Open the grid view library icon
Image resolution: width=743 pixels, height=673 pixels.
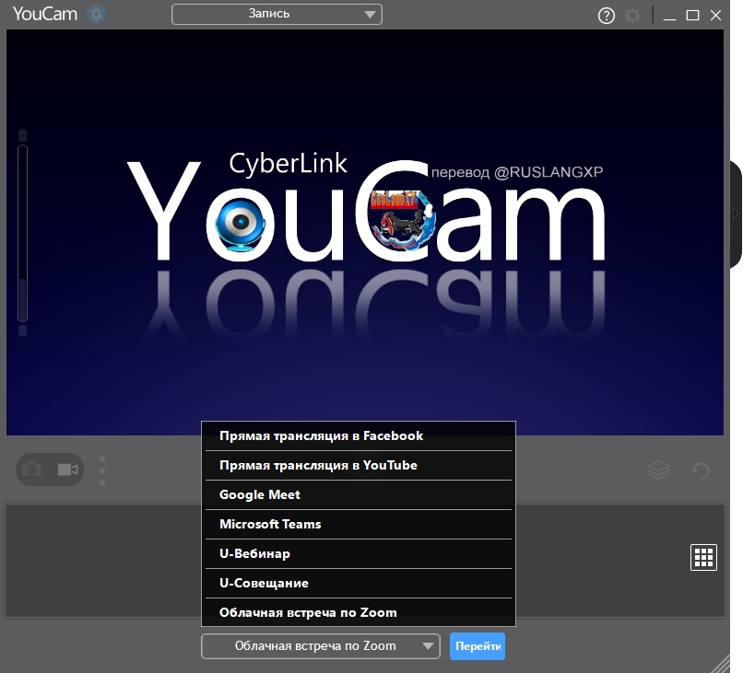pos(703,558)
